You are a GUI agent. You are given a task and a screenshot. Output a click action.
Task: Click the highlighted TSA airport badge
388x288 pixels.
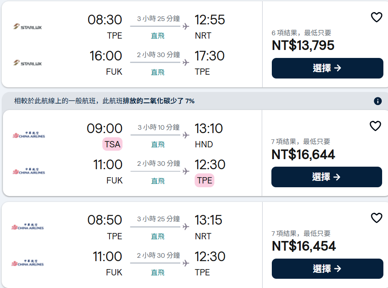point(112,144)
